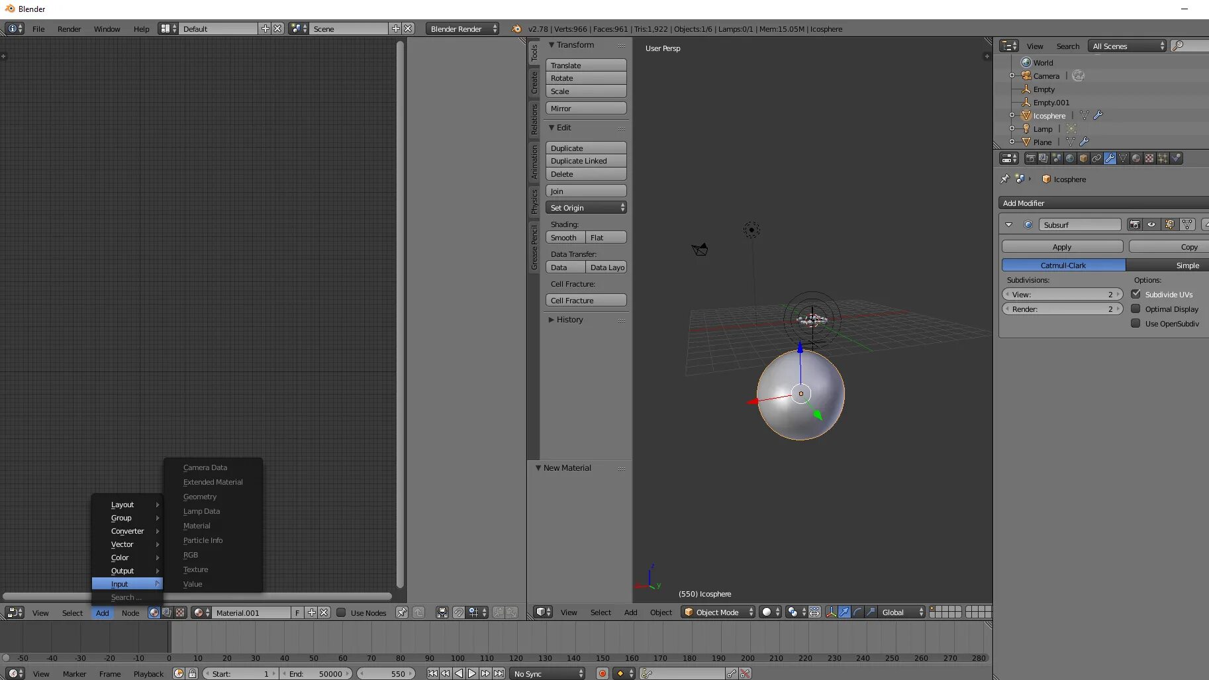Jump to the first frame
This screenshot has height=680, width=1209.
click(432, 673)
